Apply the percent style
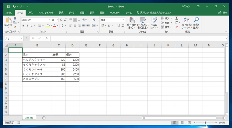This screenshot has height=128, width=232. 109,26
